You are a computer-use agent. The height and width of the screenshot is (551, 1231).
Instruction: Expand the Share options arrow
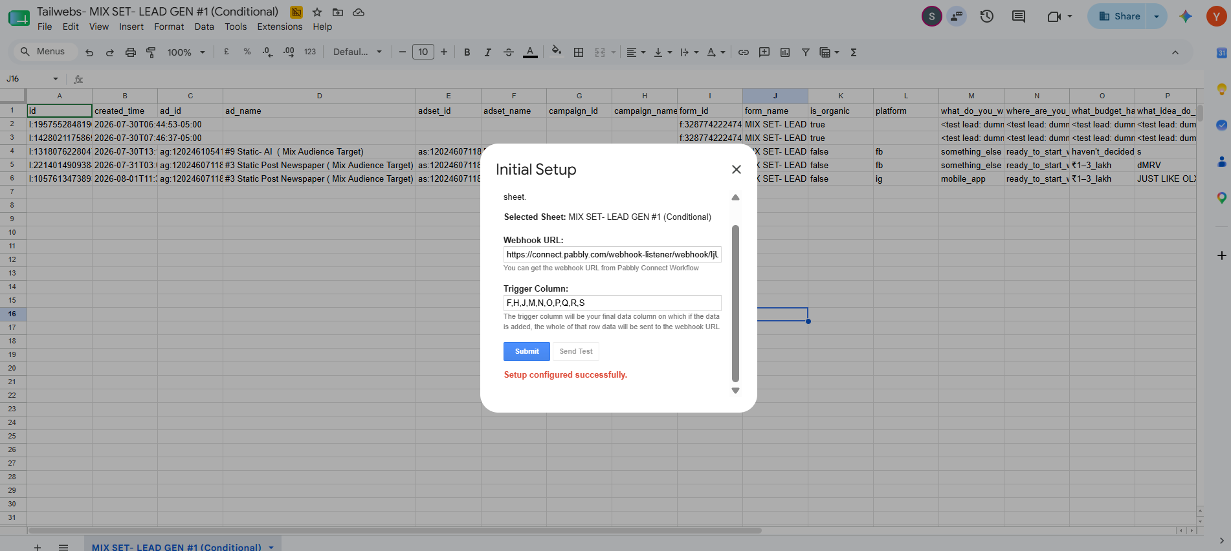[x=1157, y=16]
